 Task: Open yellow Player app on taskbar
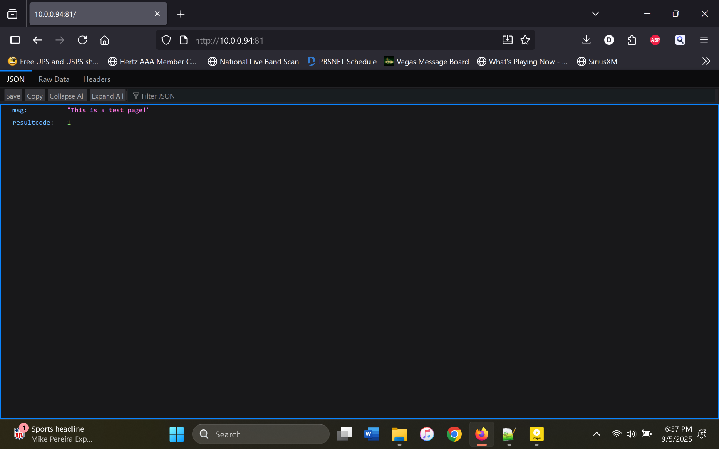[537, 434]
